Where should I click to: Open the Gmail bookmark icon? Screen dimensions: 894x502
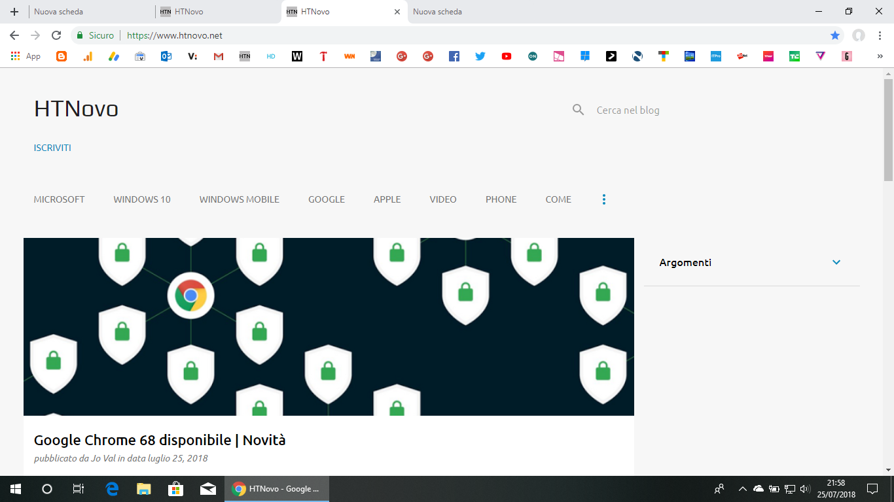coord(219,56)
